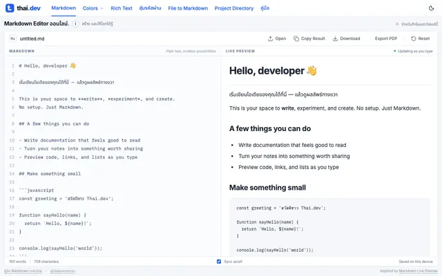Click the 'Updating as you type' indicator
The image size is (442, 276).
click(413, 51)
